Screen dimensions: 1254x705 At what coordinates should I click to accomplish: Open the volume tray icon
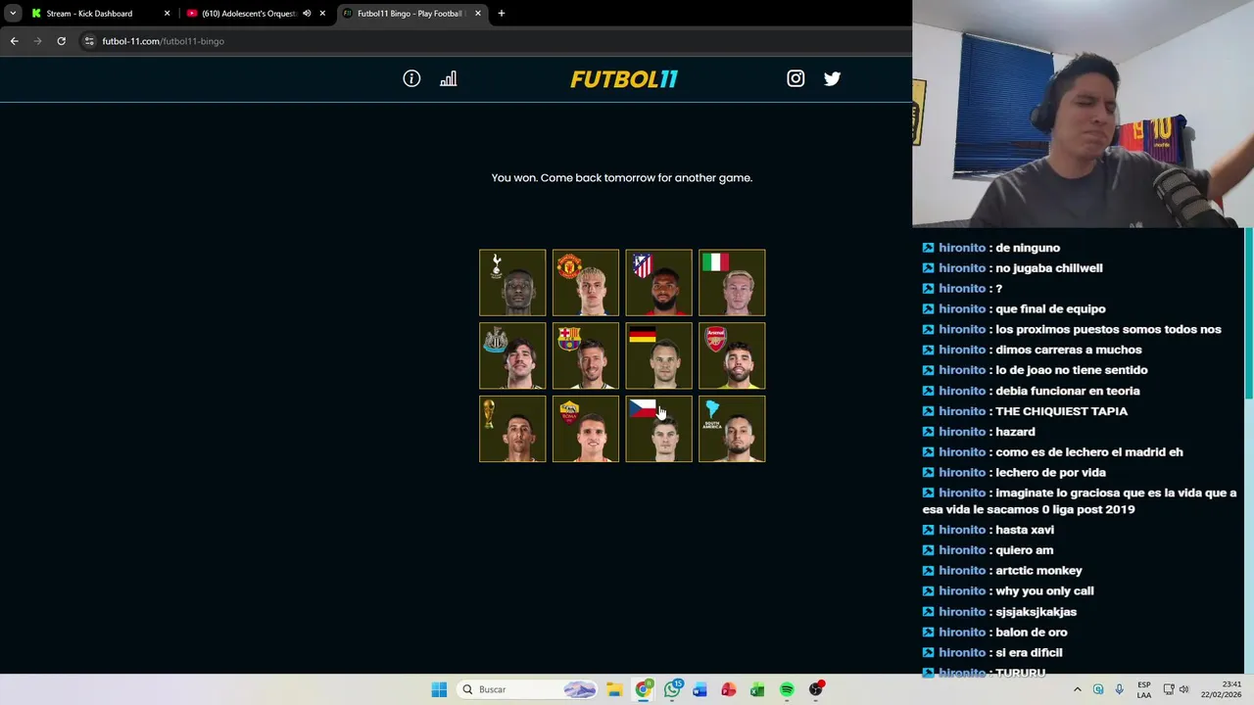coord(1184,689)
